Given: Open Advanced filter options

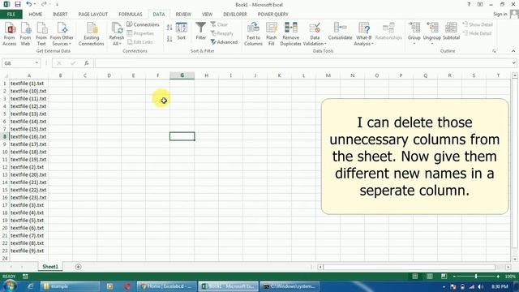Looking at the screenshot, I should (x=224, y=42).
